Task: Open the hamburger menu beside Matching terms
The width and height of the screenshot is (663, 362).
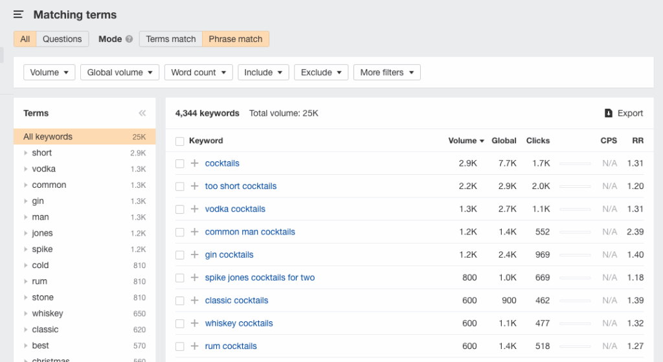Action: tap(18, 15)
